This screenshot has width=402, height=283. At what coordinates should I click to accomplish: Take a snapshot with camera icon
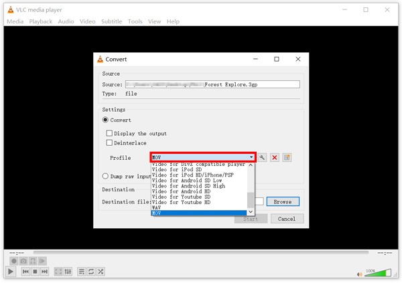pos(23,261)
